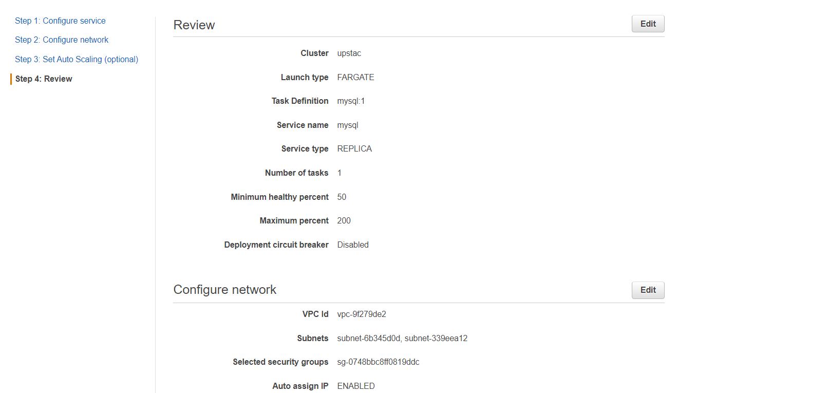Select Step 4: Review in sidebar

[x=44, y=79]
